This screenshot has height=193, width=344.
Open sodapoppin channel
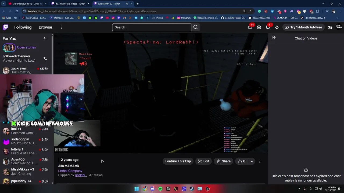26,141
